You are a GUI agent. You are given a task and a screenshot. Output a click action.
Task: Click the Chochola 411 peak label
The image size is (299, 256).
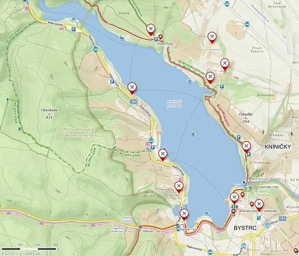pyautogui.click(x=49, y=114)
